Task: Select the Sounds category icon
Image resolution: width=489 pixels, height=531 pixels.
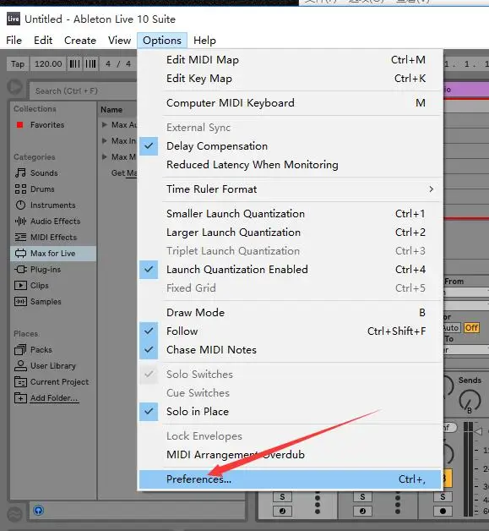Action: pos(20,172)
